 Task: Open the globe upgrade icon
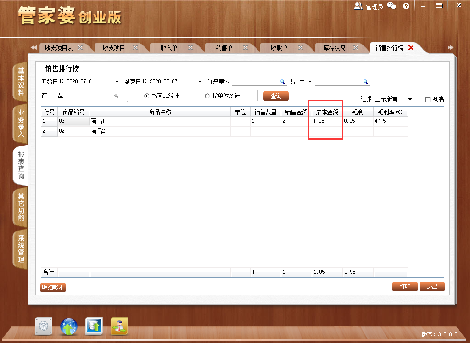coord(69,326)
